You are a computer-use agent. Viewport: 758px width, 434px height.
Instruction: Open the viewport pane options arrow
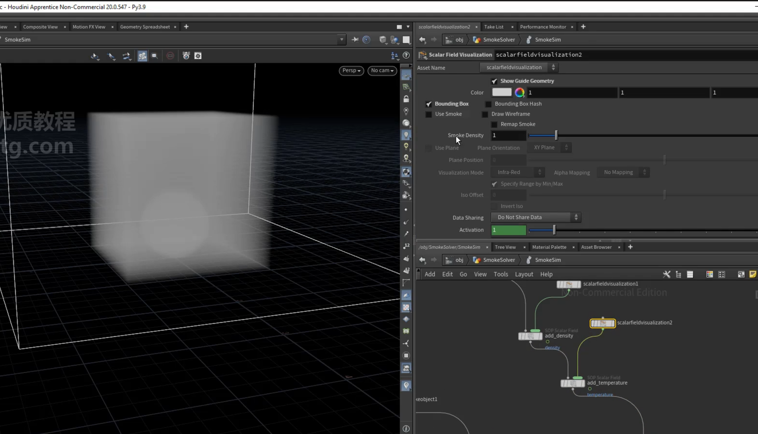[x=408, y=27]
